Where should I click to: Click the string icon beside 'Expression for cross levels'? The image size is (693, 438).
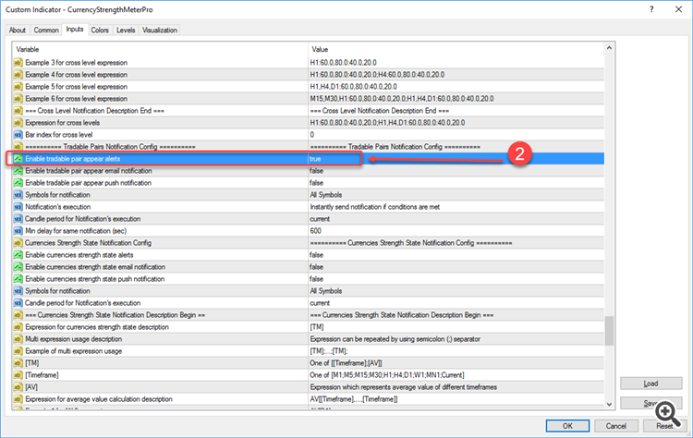(x=18, y=123)
